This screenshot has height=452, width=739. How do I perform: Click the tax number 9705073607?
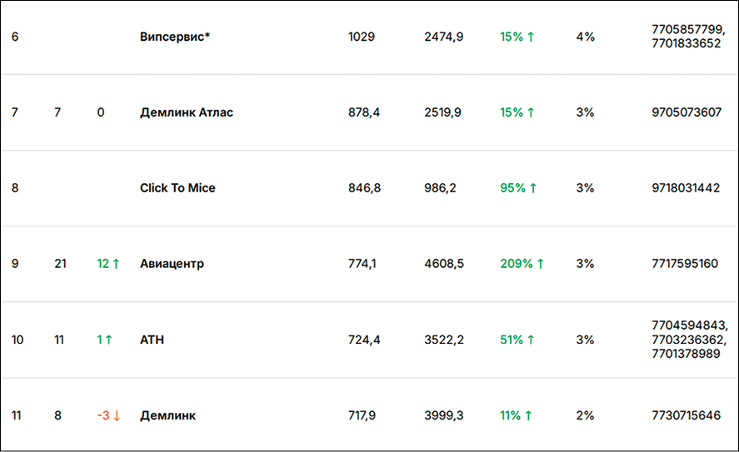(x=687, y=112)
